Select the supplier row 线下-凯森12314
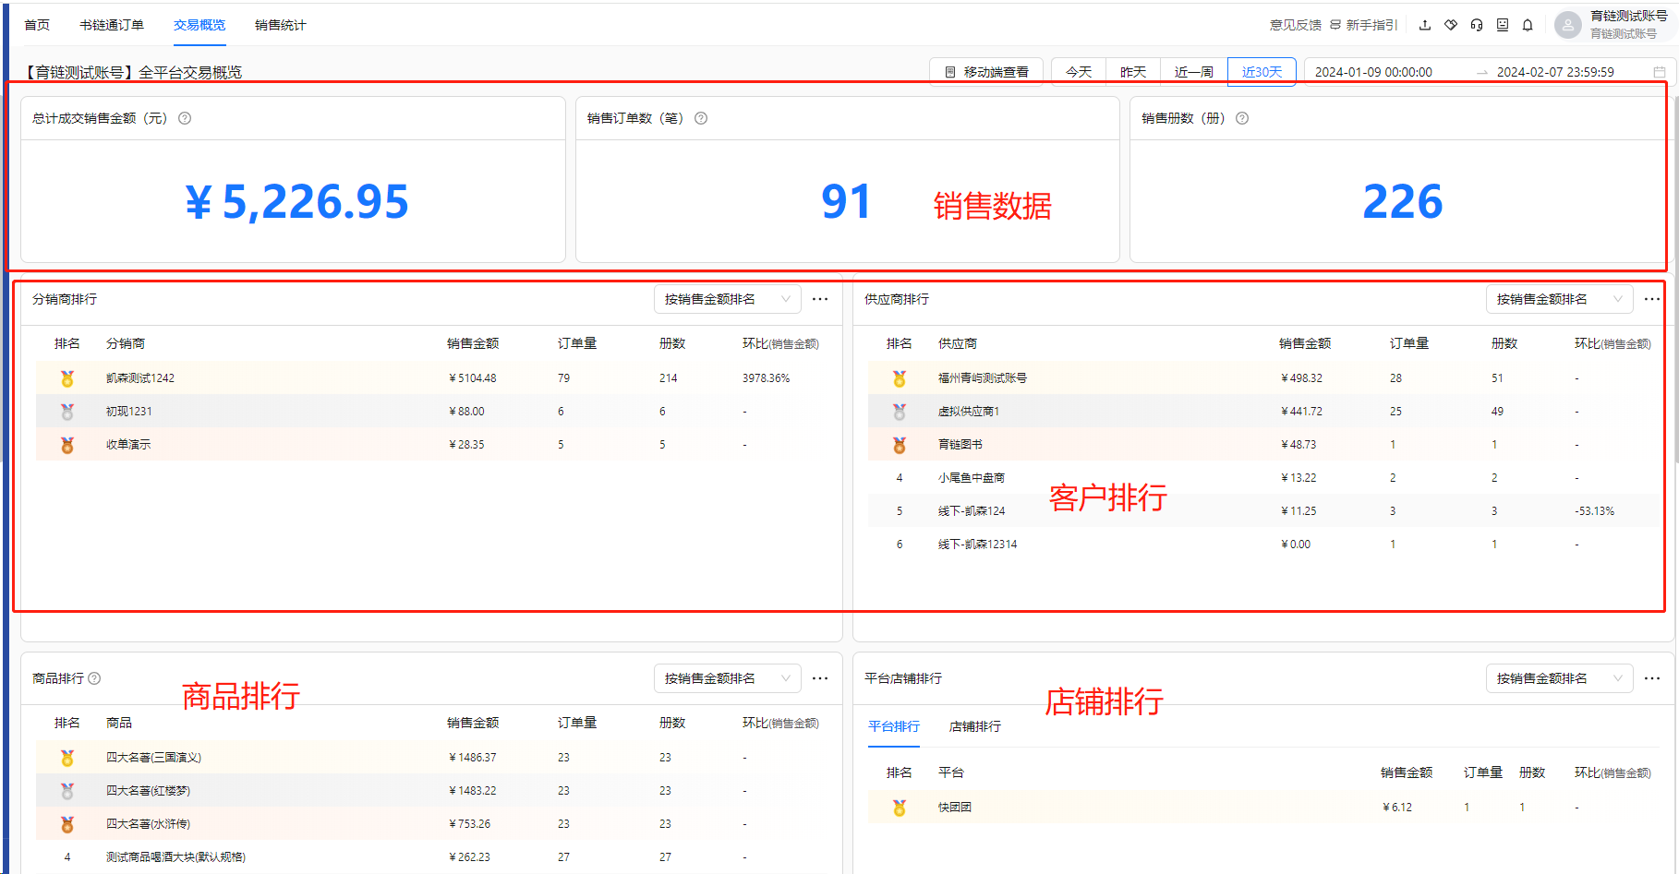The height and width of the screenshot is (874, 1679). (x=1263, y=545)
